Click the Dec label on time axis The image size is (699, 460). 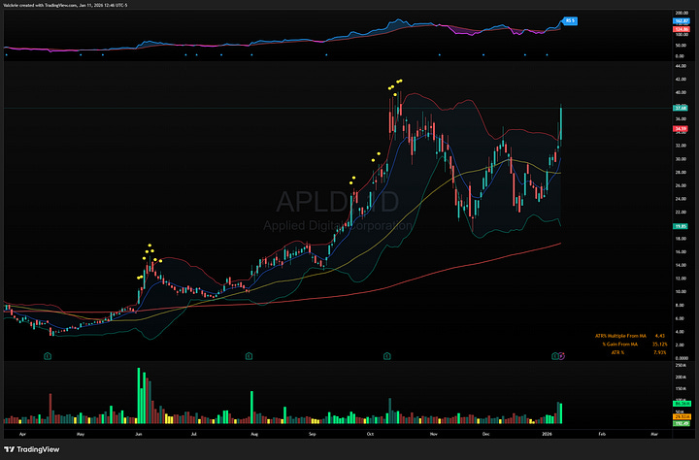point(486,434)
